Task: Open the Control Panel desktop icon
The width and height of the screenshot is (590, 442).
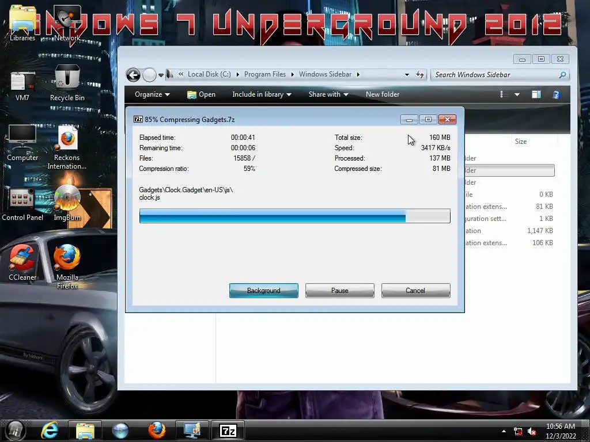Action: point(22,205)
